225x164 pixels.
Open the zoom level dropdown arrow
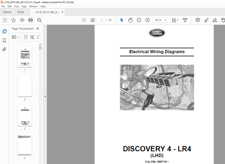165,20
